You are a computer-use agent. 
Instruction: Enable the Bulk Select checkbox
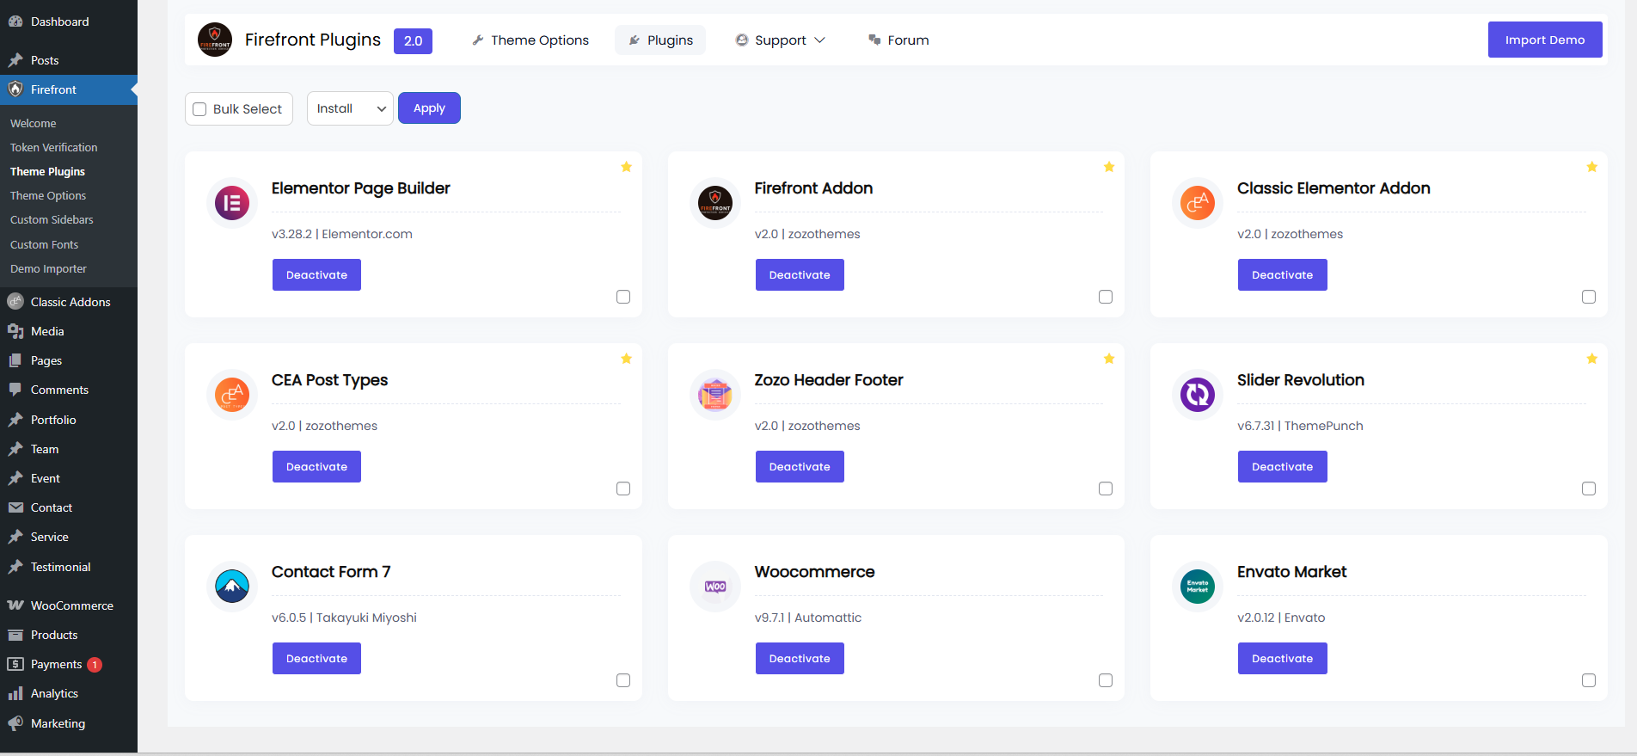click(x=200, y=109)
